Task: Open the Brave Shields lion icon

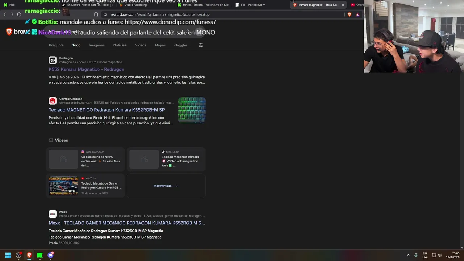Action: point(349,14)
